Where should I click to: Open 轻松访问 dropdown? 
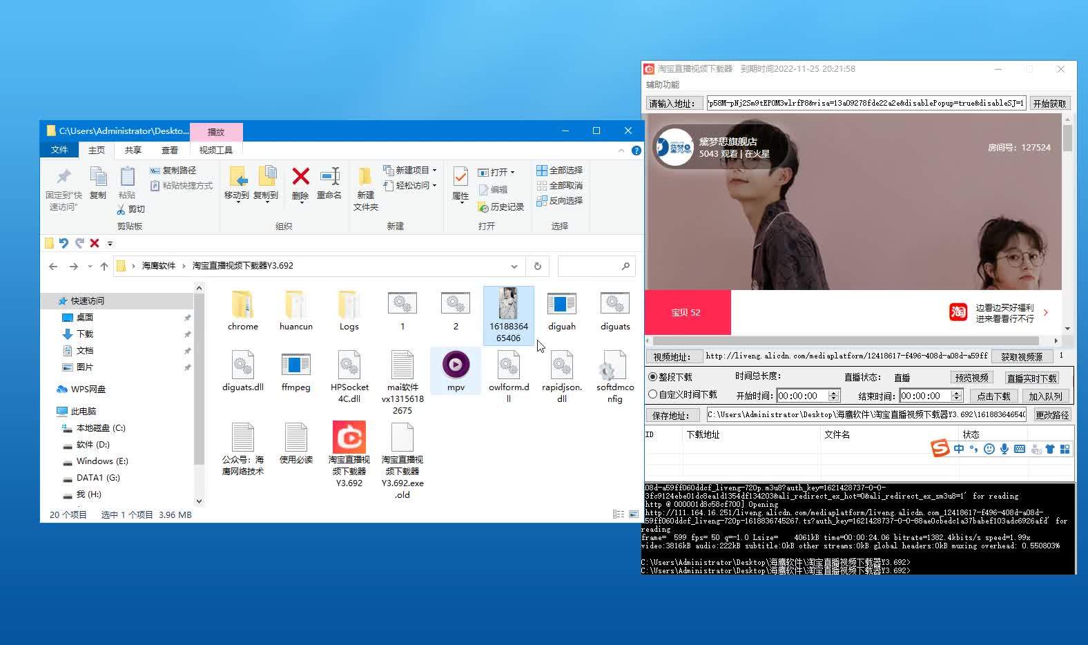pyautogui.click(x=410, y=185)
